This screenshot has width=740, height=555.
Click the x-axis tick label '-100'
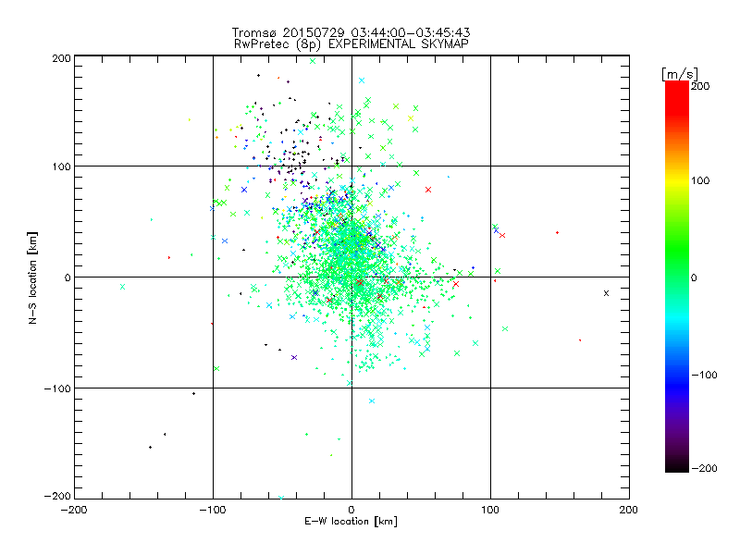click(213, 510)
